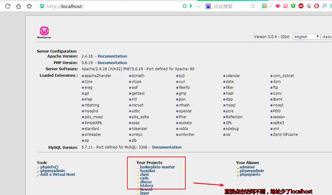
Task: Click the Your Projects heading
Action: (150, 163)
